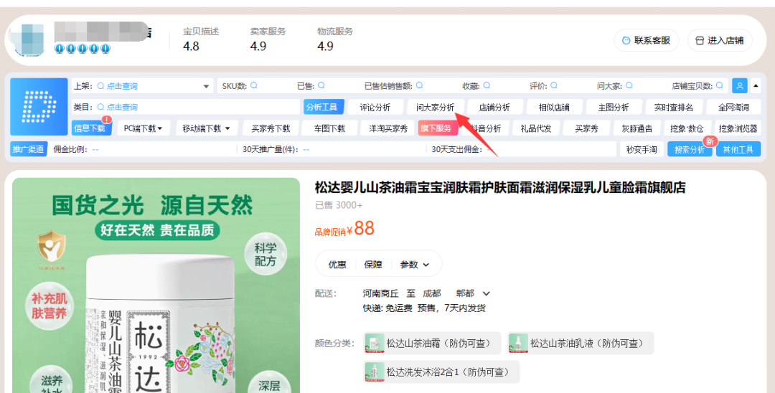This screenshot has width=775, height=393.
Task: Click 点击查询 beside 类目
Action: click(122, 107)
